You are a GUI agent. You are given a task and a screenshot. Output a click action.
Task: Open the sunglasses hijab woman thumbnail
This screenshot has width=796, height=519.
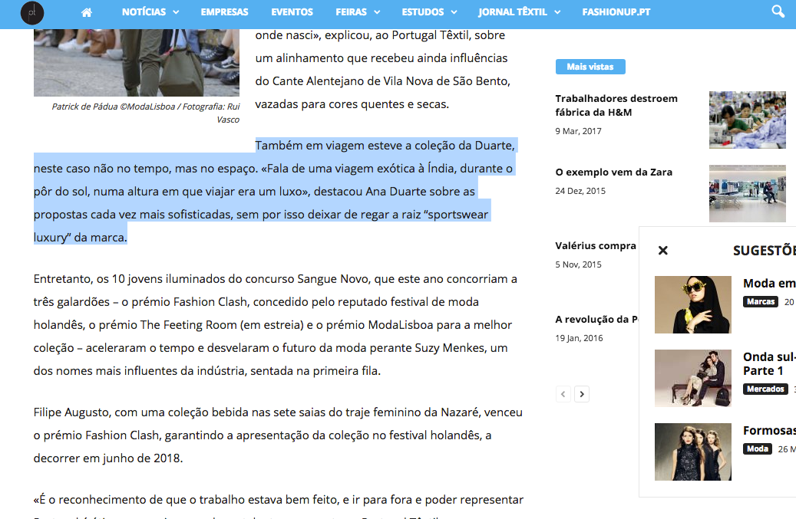click(693, 304)
